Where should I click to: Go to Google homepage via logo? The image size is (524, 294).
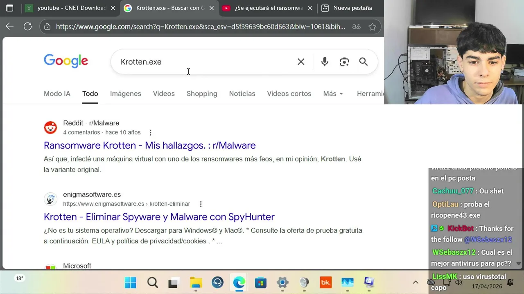pyautogui.click(x=66, y=61)
